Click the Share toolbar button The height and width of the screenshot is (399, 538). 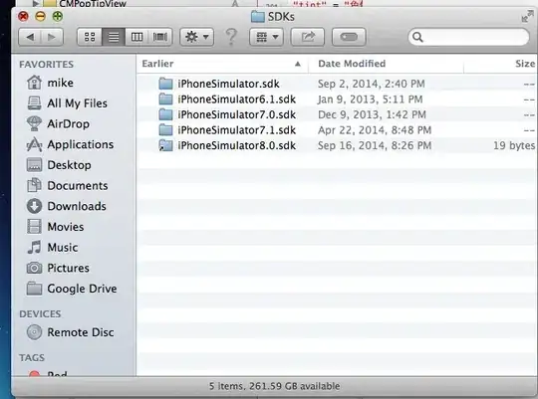(x=308, y=37)
